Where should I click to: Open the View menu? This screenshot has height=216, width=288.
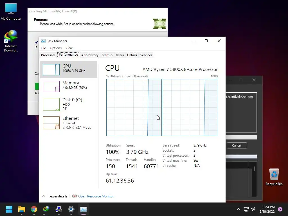click(69, 48)
